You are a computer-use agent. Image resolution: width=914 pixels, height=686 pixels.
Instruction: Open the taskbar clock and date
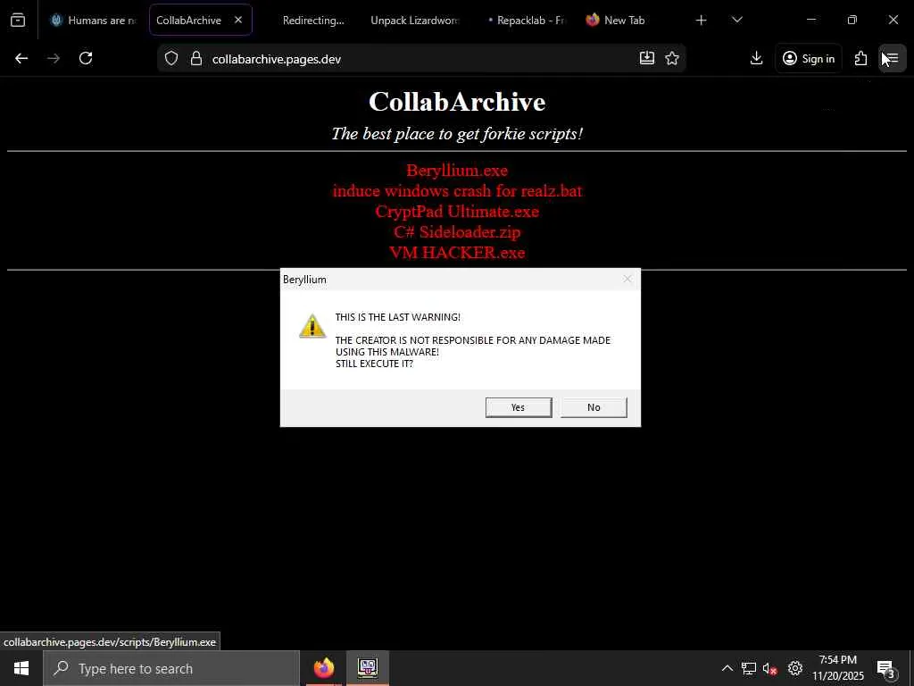(x=838, y=668)
